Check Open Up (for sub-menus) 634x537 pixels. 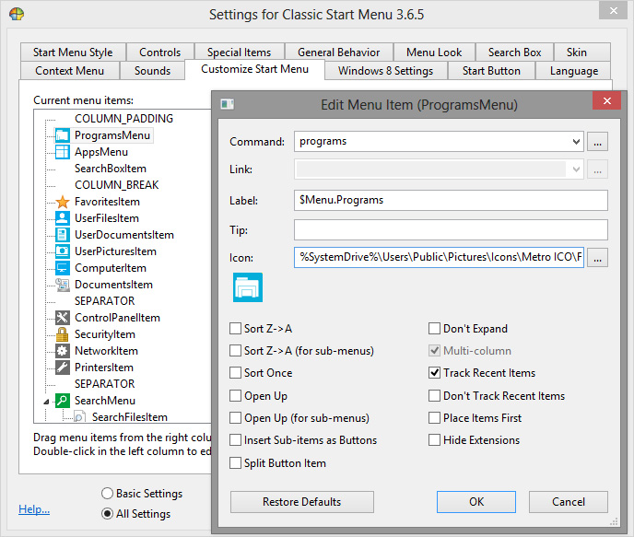pos(235,417)
